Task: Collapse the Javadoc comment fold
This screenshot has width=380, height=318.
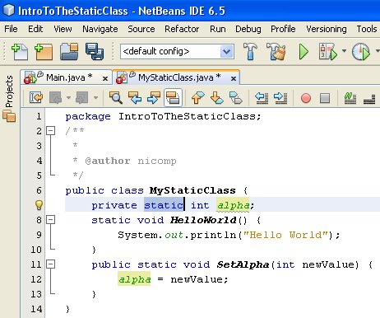Action: tap(51, 130)
